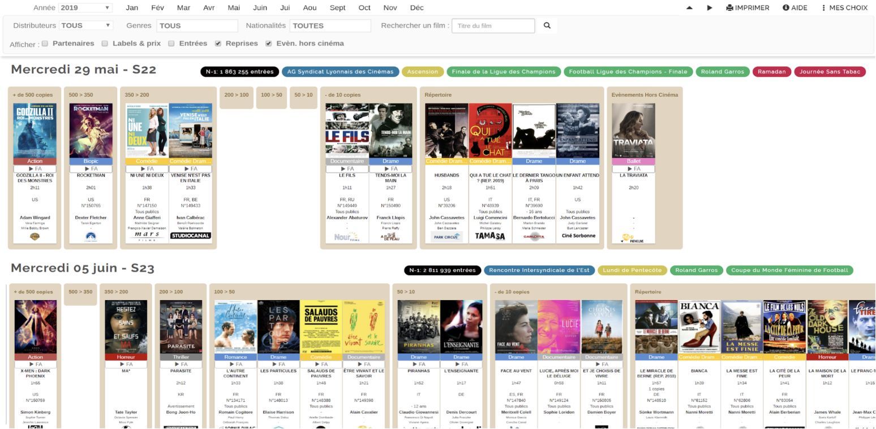The height and width of the screenshot is (429, 876).
Task: Open the Année 2019 dropdown
Action: tap(85, 8)
